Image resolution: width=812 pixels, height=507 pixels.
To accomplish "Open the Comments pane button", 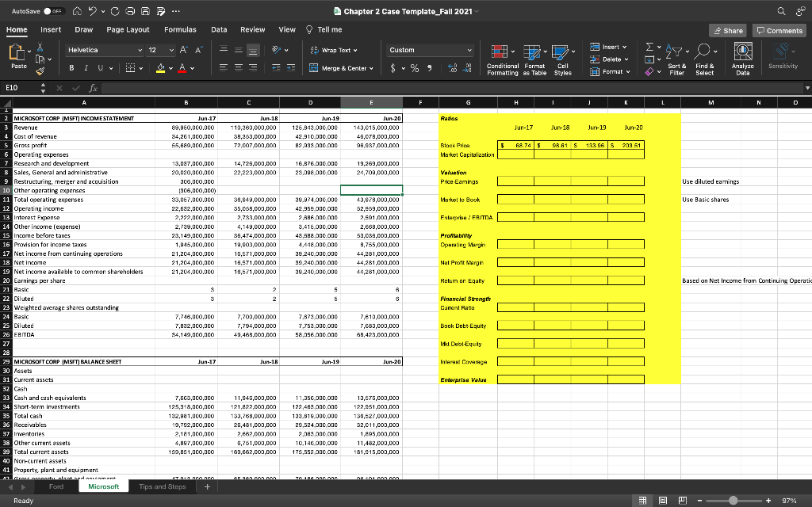I will 779,30.
